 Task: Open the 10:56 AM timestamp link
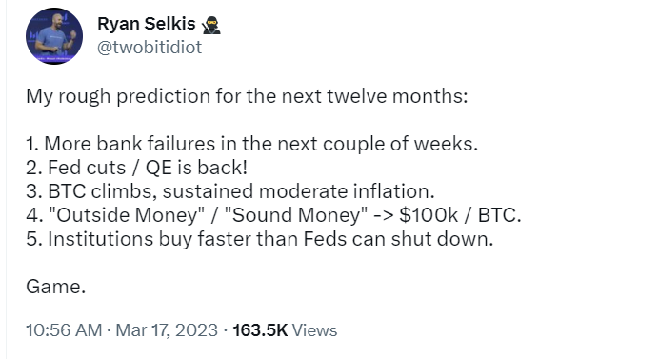(x=64, y=330)
